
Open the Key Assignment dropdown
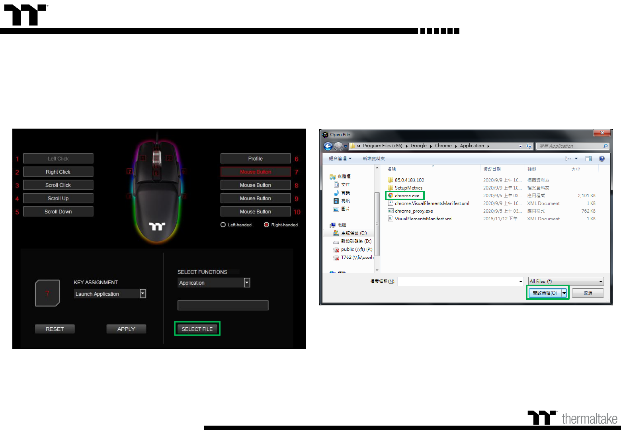[143, 294]
